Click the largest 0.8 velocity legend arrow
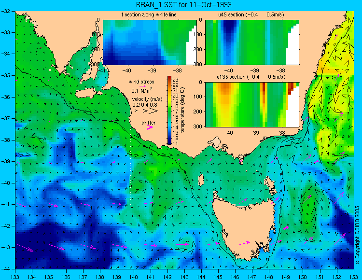Screen dimensions: 362x280 [x=153, y=111]
